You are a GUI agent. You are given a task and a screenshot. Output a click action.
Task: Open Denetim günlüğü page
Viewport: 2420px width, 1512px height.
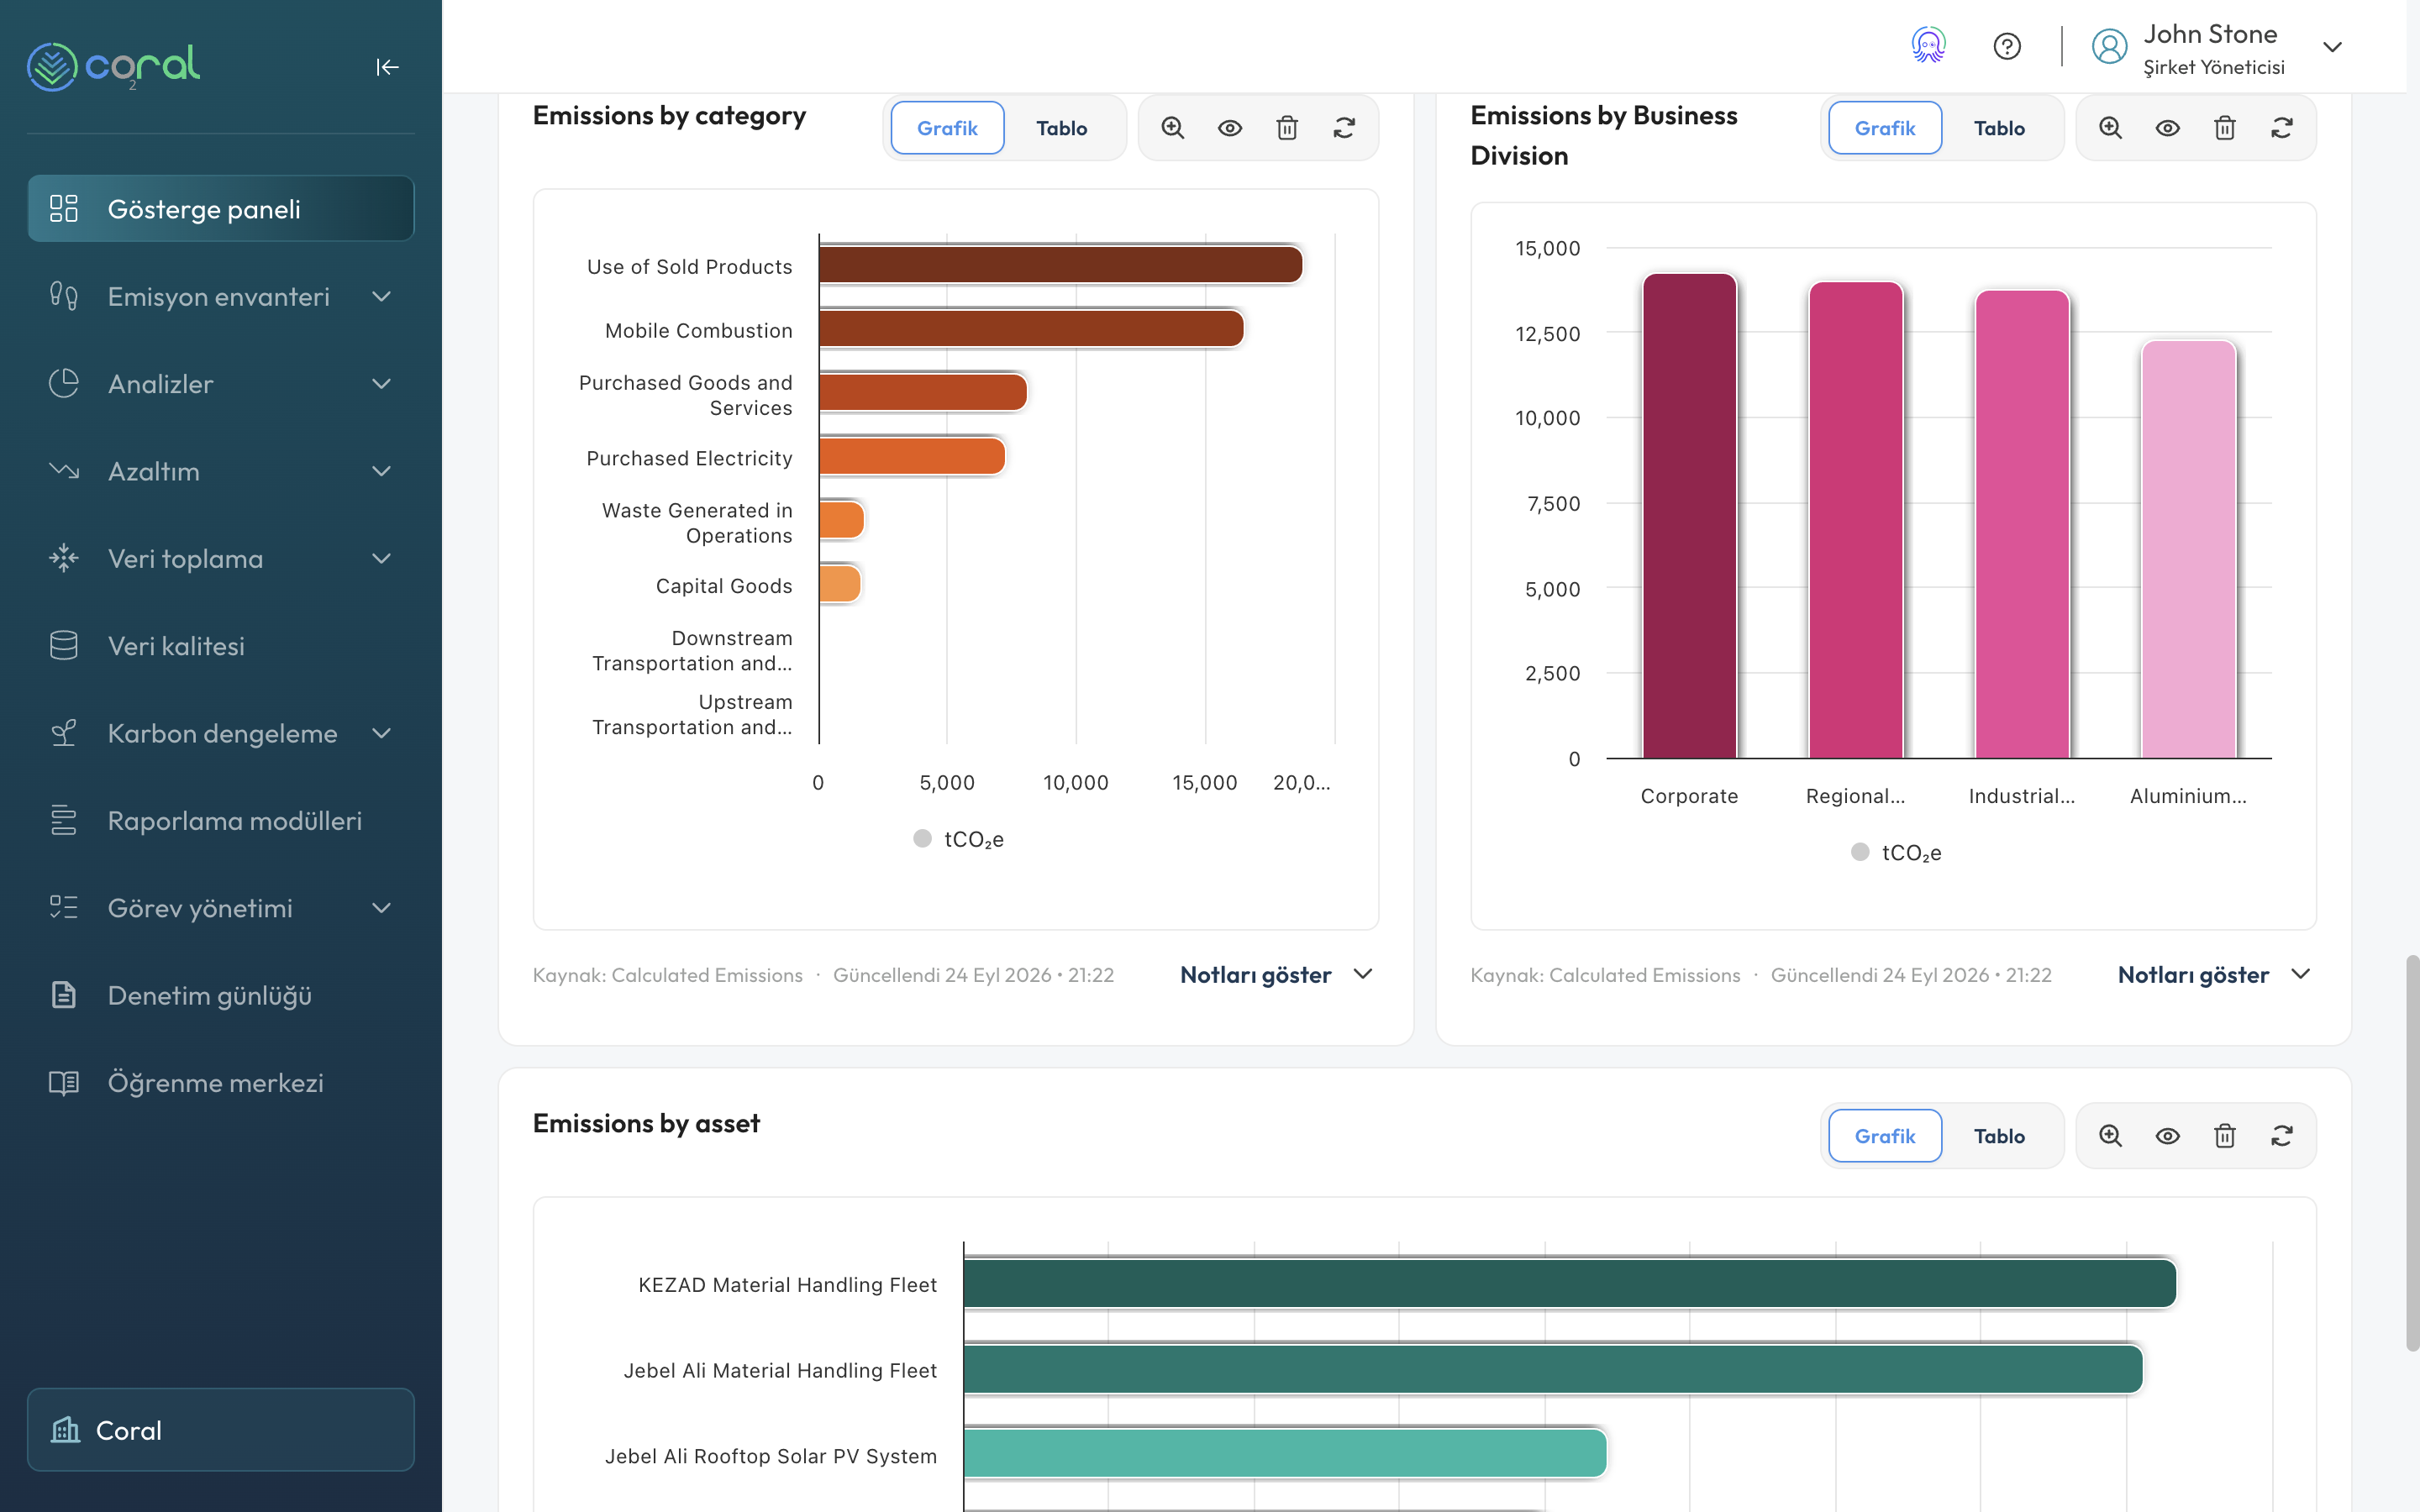[221, 995]
